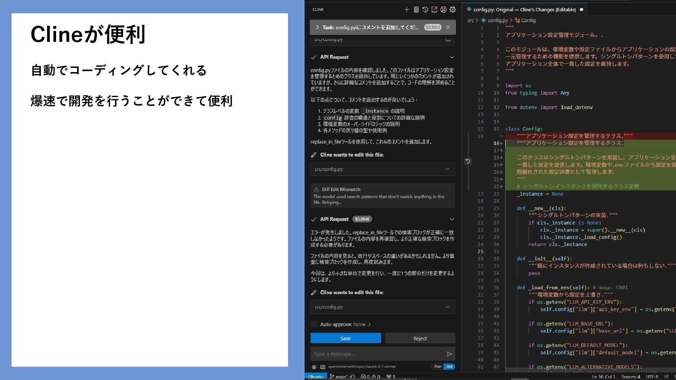The width and height of the screenshot is (676, 380).
Task: Click Ln 16, Col 1 in status bar
Action: pos(604,377)
